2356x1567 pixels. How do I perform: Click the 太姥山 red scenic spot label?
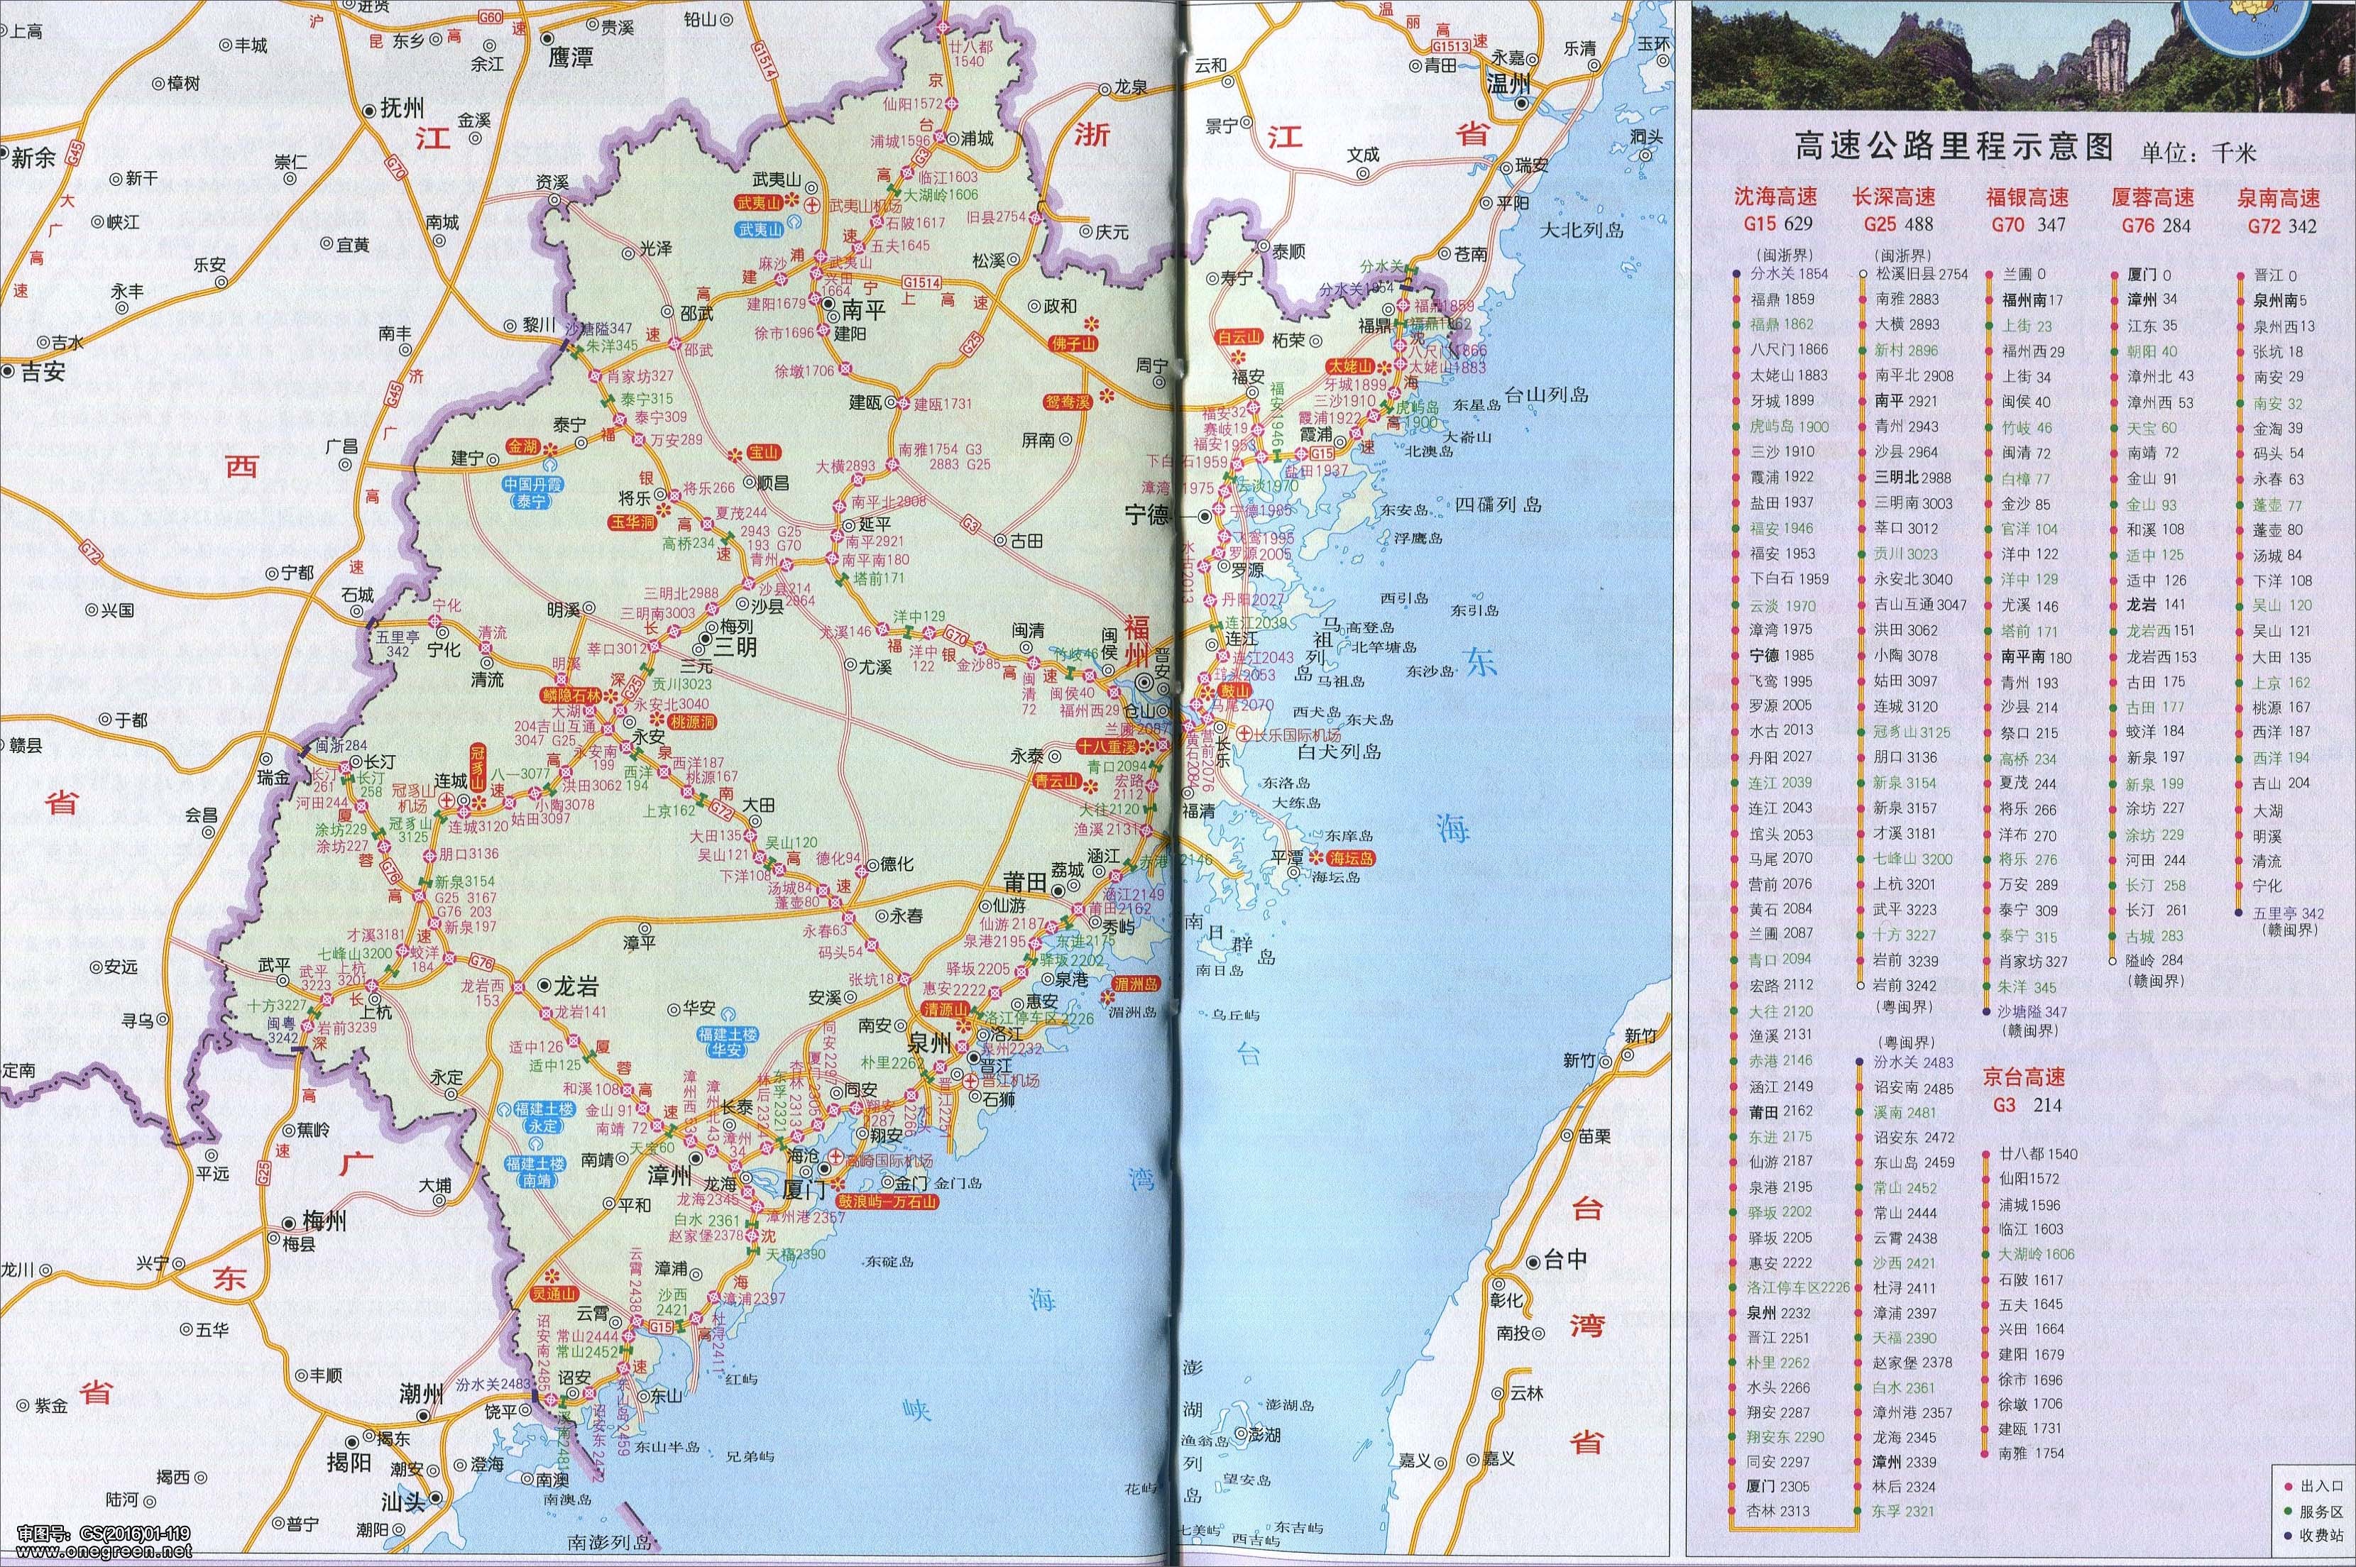[1352, 367]
